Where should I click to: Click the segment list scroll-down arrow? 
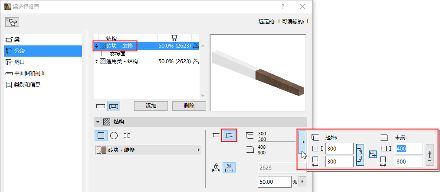[x=203, y=96]
